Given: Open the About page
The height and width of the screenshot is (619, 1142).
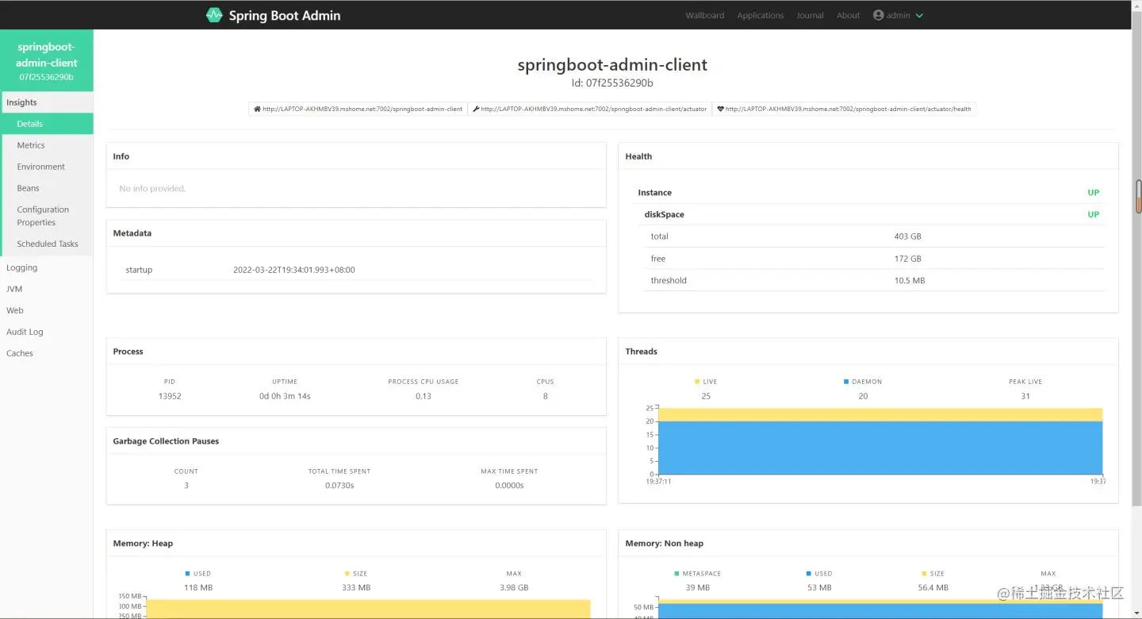Looking at the screenshot, I should 848,15.
